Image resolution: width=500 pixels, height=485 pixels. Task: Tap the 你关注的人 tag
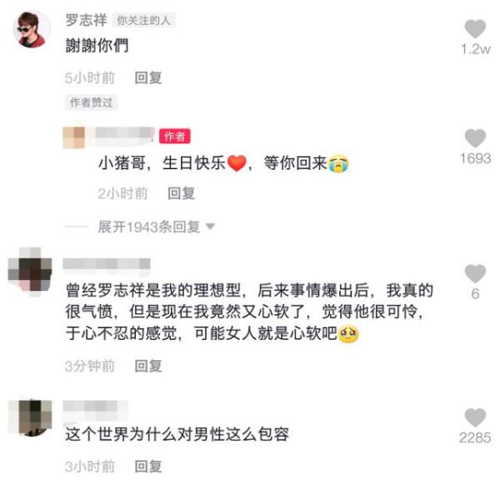(143, 20)
